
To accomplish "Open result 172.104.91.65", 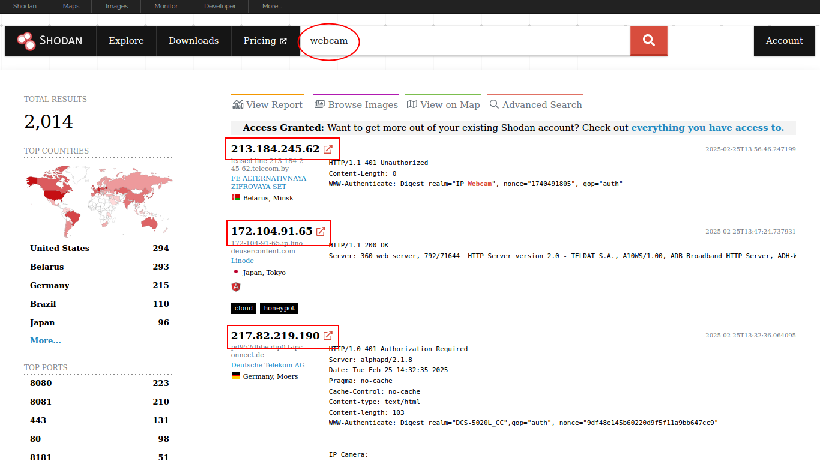I will tap(272, 231).
